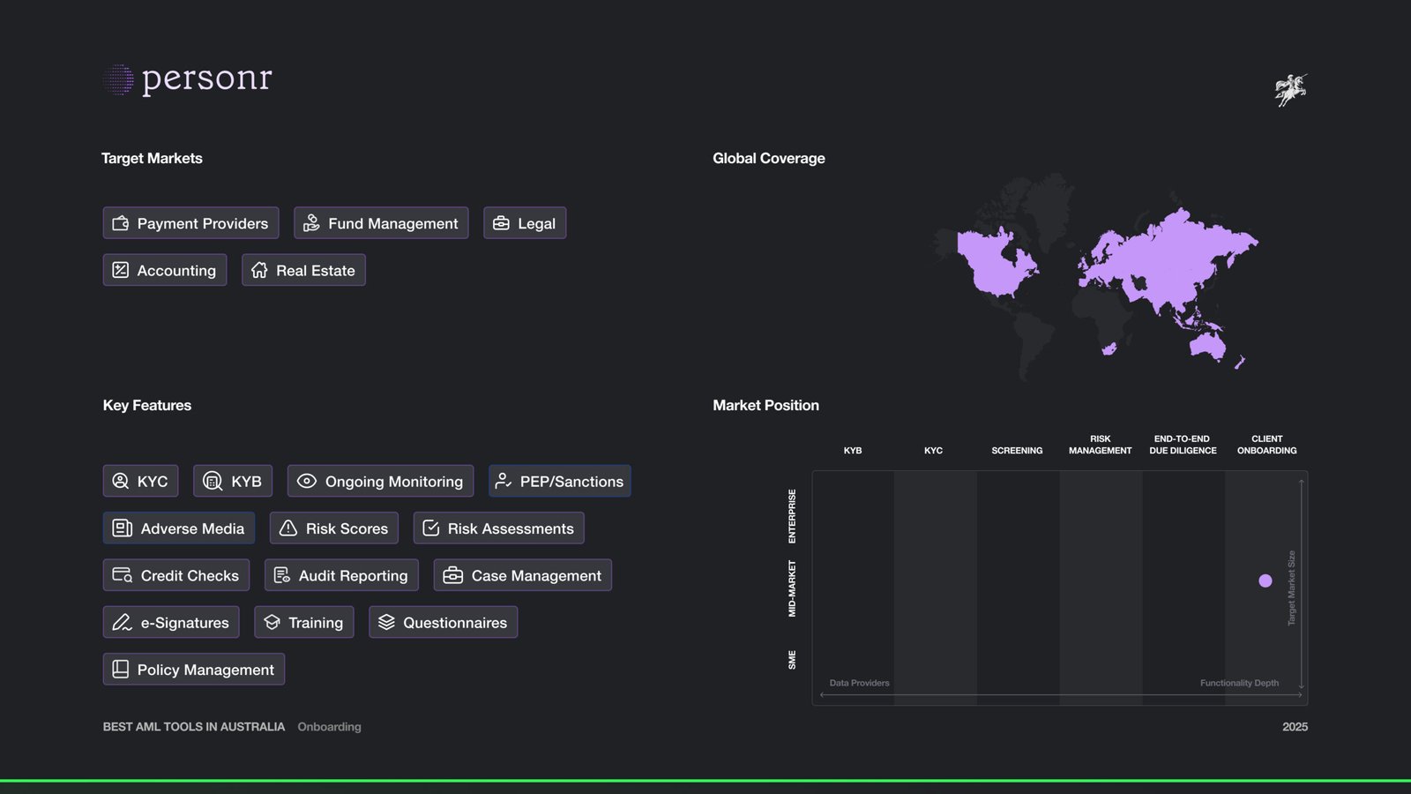Click the SCREENING column header

tap(1017, 451)
